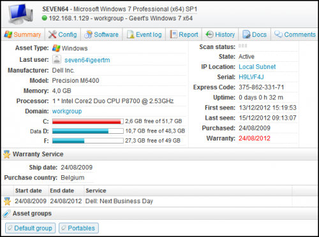
Task: Click the Event log warning page icon
Action: pos(131,34)
